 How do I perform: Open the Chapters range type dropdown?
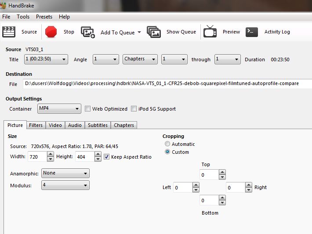(140, 59)
